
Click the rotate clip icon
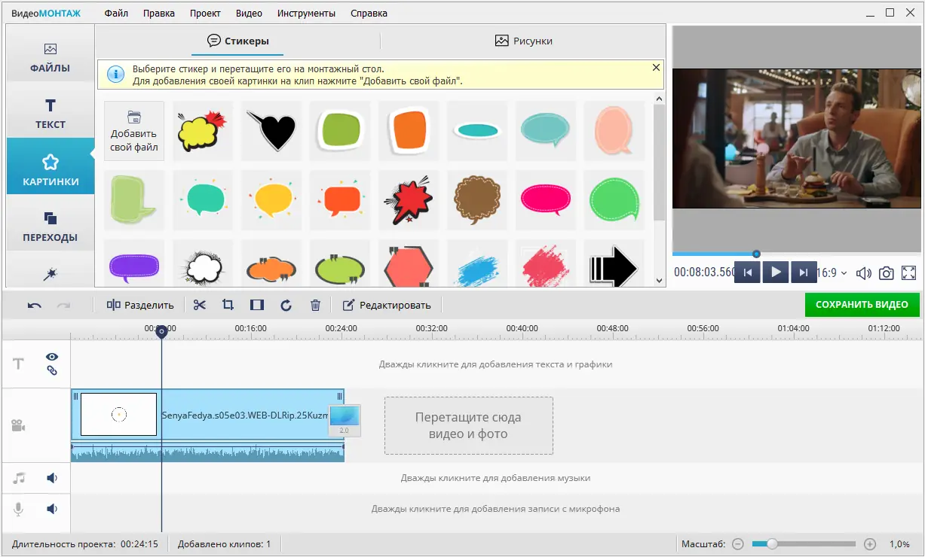(286, 305)
